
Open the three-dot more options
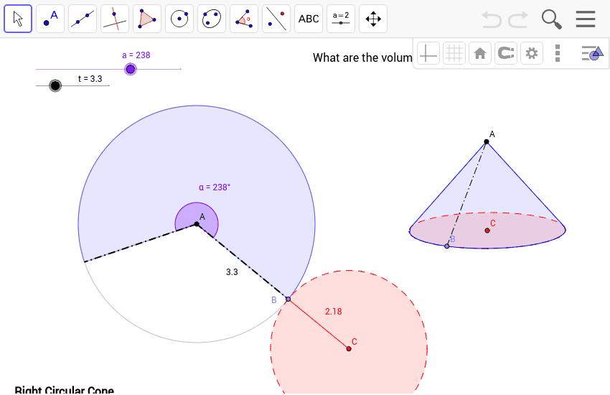pyautogui.click(x=558, y=53)
